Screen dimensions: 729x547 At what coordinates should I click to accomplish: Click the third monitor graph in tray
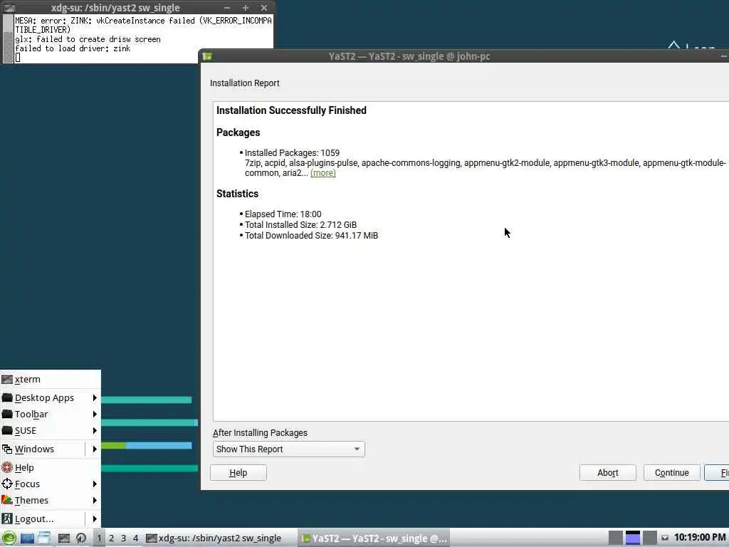tap(650, 538)
